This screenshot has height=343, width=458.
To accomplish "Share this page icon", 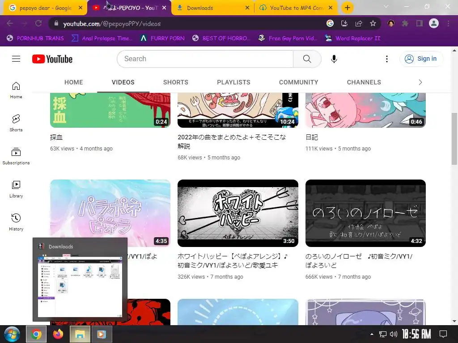I will pyautogui.click(x=359, y=23).
